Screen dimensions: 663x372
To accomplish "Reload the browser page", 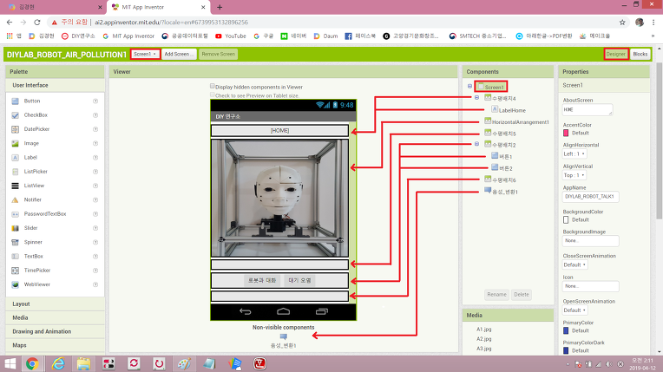I will [37, 22].
